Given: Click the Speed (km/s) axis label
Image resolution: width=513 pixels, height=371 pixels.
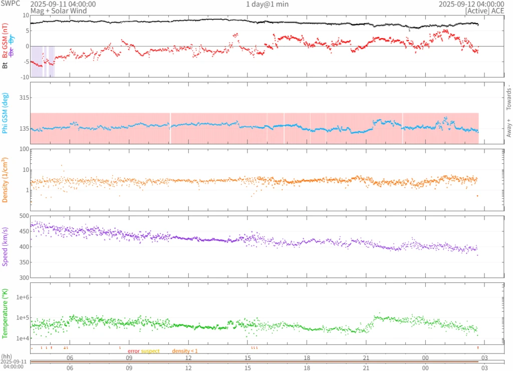Looking at the screenshot, I should point(5,246).
